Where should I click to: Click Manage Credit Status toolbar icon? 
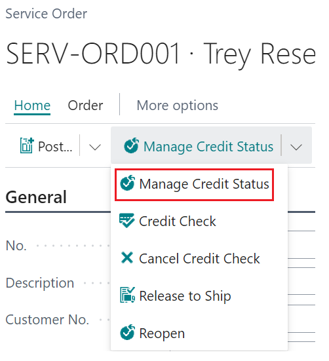132,145
